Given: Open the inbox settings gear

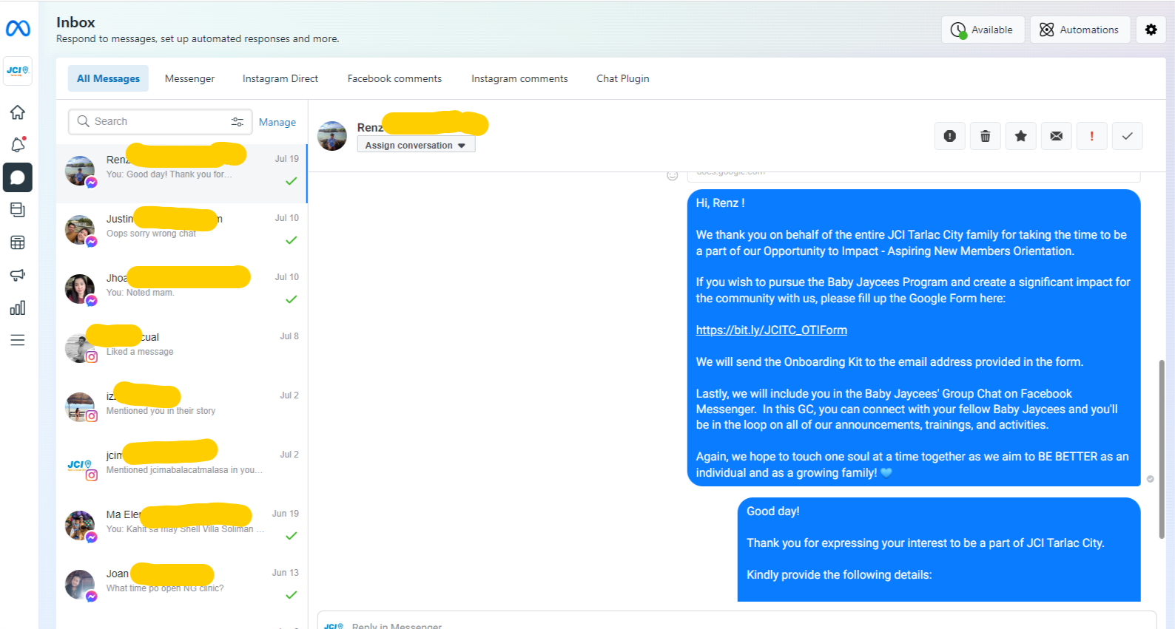Looking at the screenshot, I should (x=1151, y=30).
